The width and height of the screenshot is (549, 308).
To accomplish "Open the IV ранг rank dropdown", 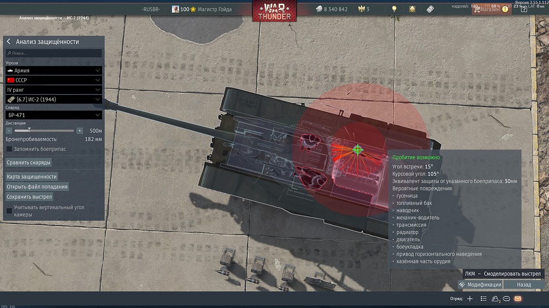I will tap(54, 90).
